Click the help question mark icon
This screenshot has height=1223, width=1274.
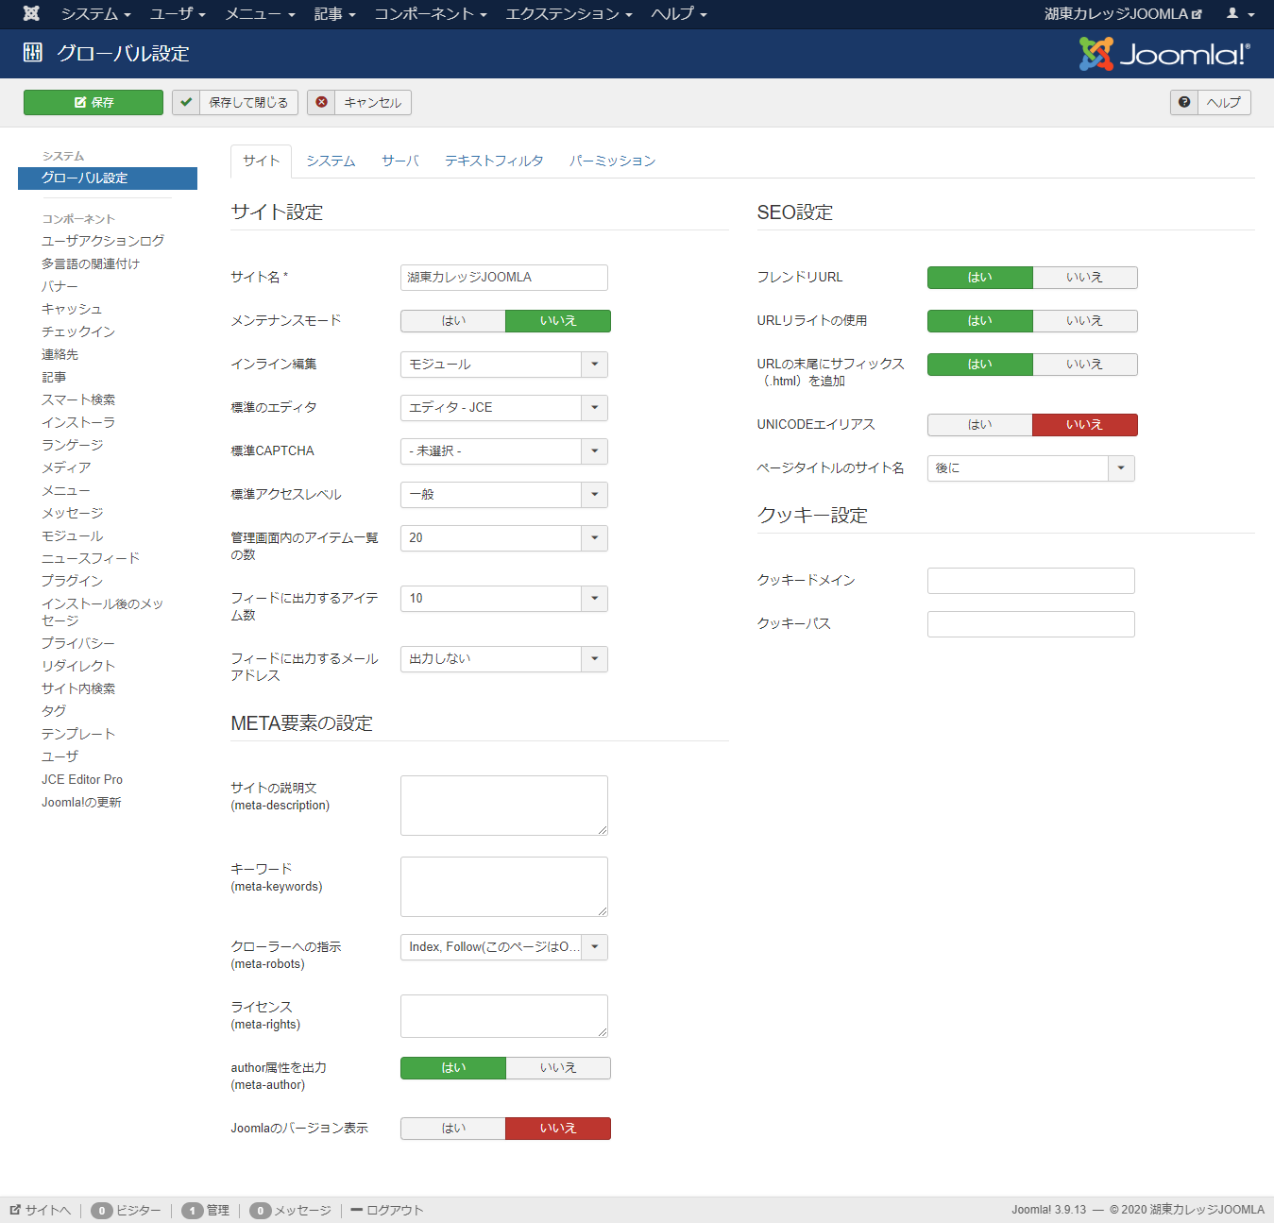[x=1183, y=102]
